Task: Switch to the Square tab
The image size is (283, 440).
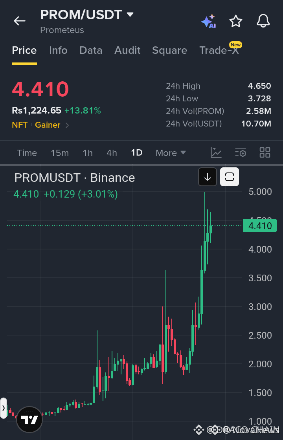Action: 169,51
